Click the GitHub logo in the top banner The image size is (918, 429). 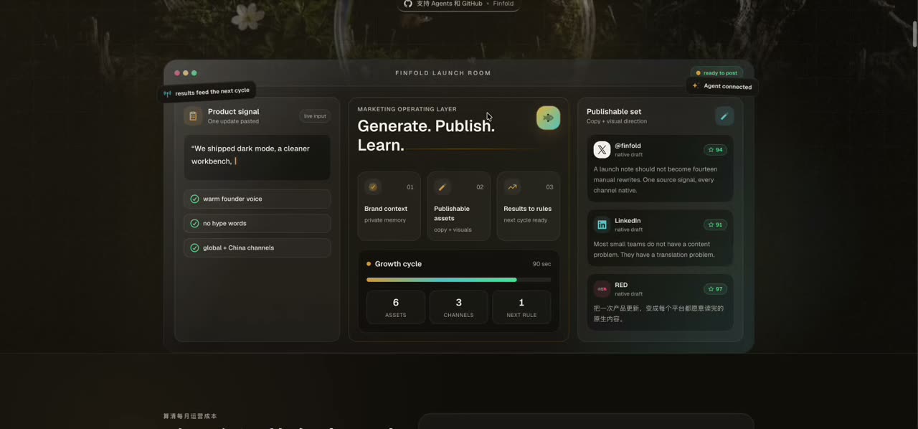408,4
